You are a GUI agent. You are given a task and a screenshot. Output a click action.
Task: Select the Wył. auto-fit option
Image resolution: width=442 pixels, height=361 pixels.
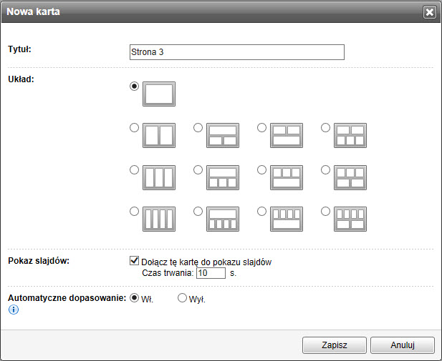click(182, 298)
